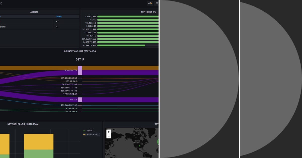Toggle sort order on the Count column
This screenshot has height=158, width=302.
pos(59,17)
